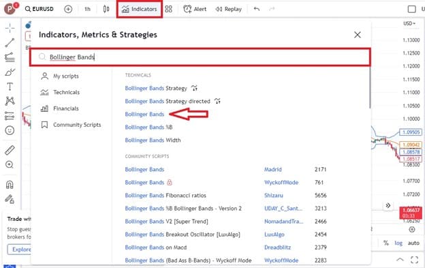Focus the indicator search field
The width and height of the screenshot is (425, 268).
click(200, 57)
